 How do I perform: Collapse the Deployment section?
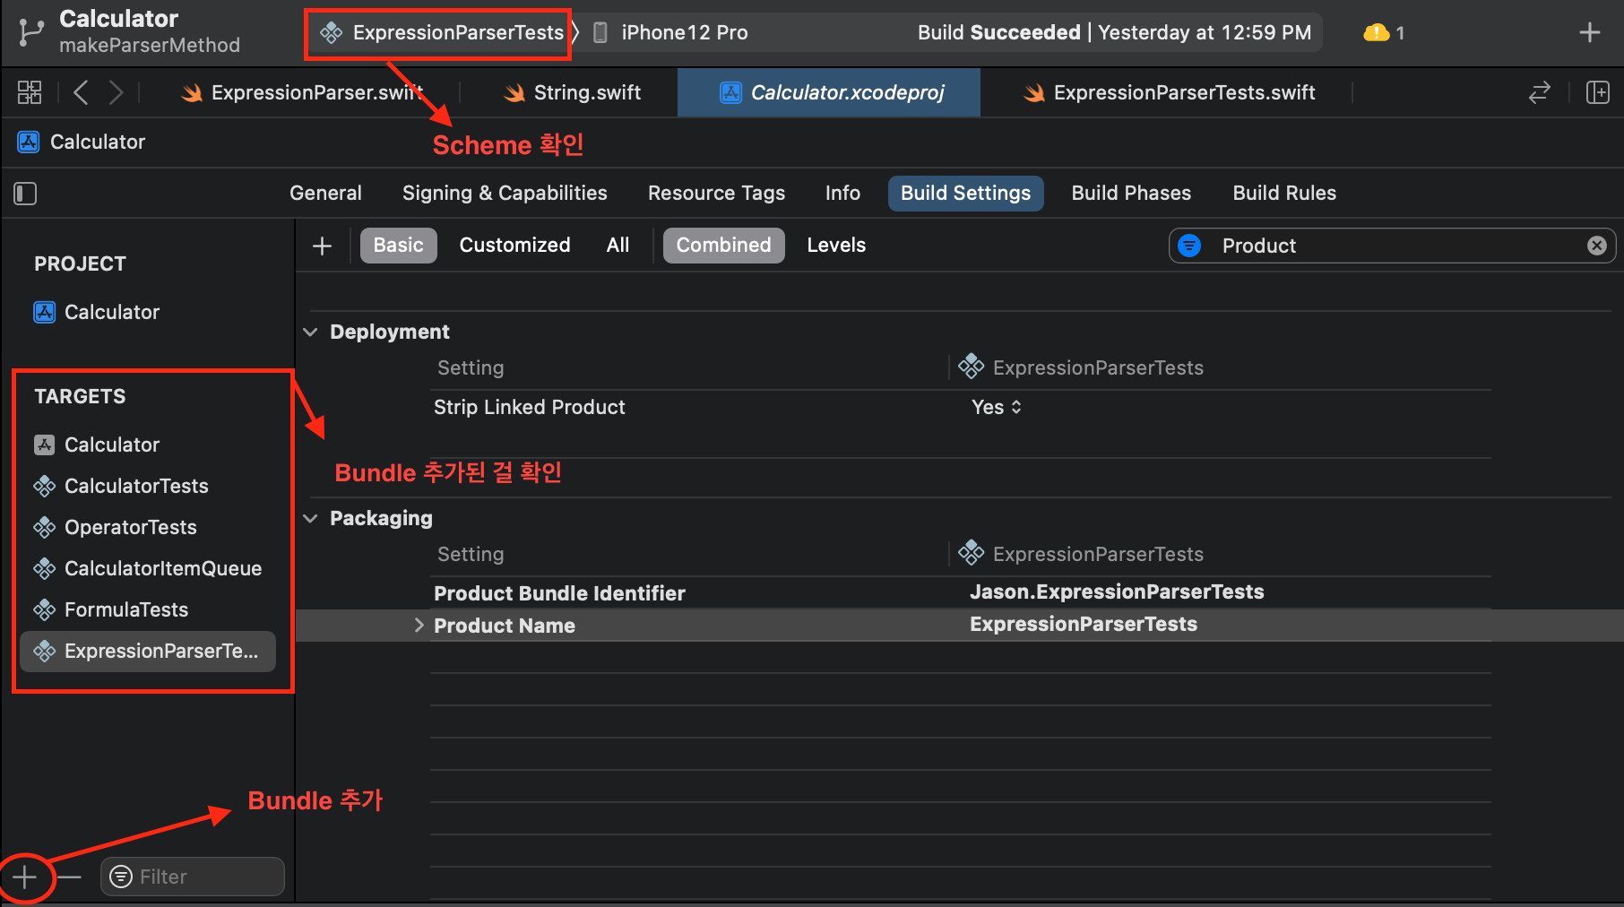click(310, 333)
